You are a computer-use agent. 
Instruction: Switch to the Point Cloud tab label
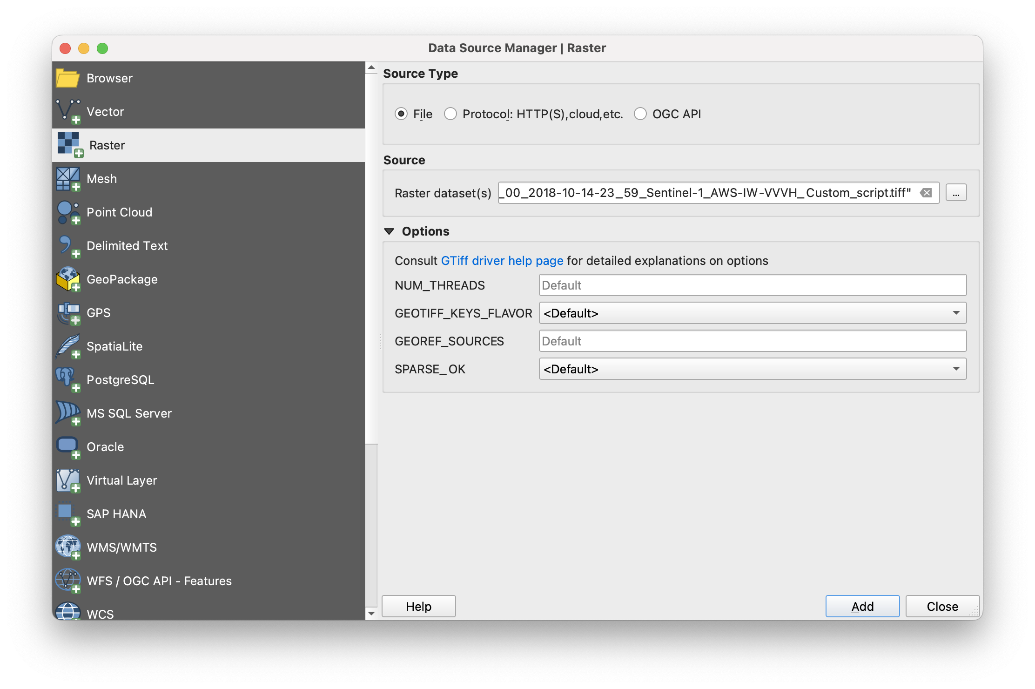pyautogui.click(x=120, y=212)
